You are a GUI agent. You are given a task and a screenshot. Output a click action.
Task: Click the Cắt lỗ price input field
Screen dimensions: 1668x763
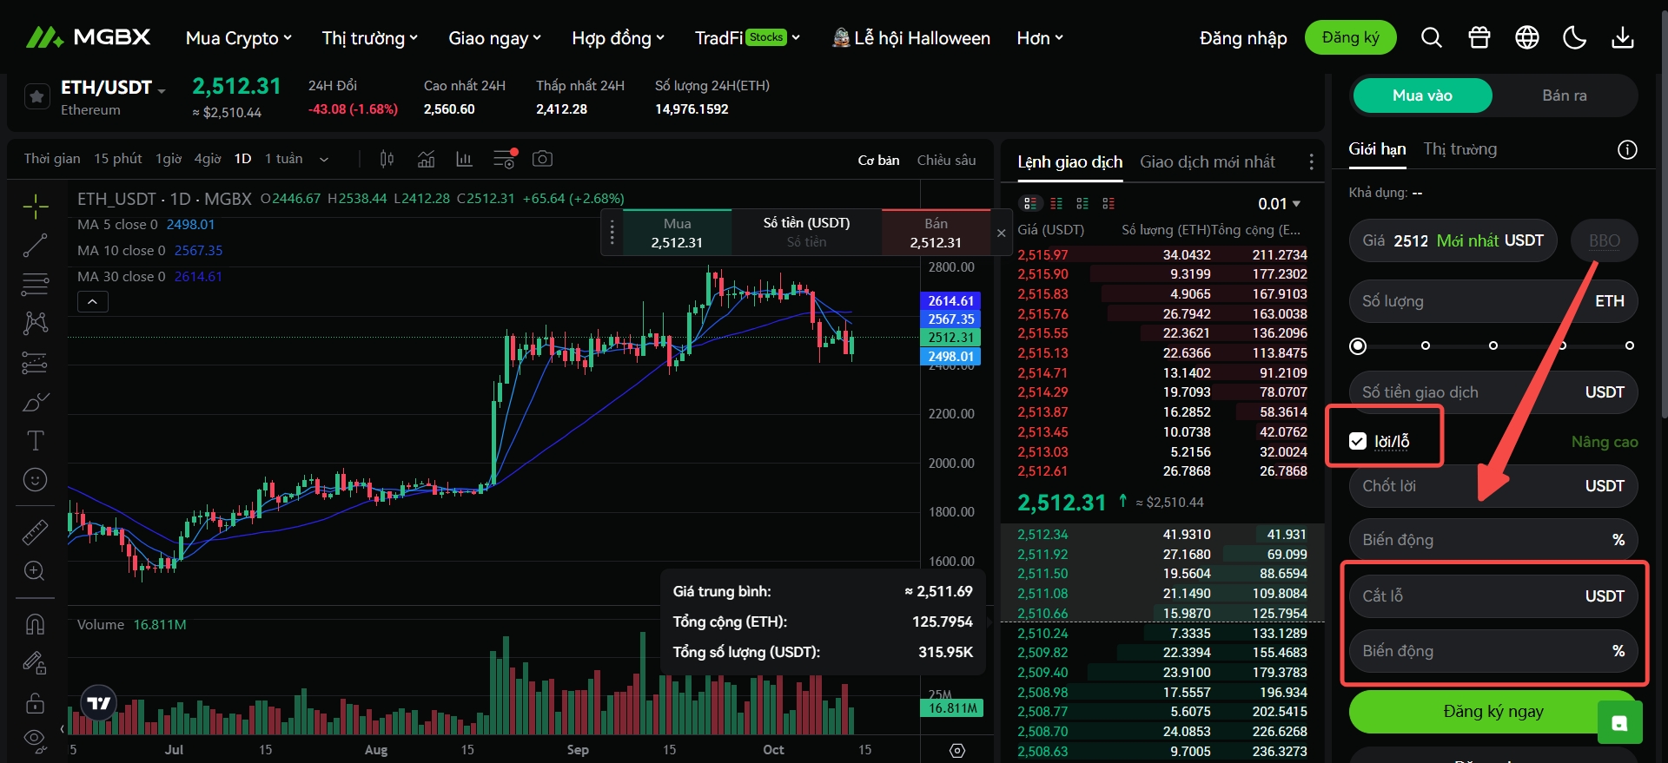pyautogui.click(x=1493, y=595)
